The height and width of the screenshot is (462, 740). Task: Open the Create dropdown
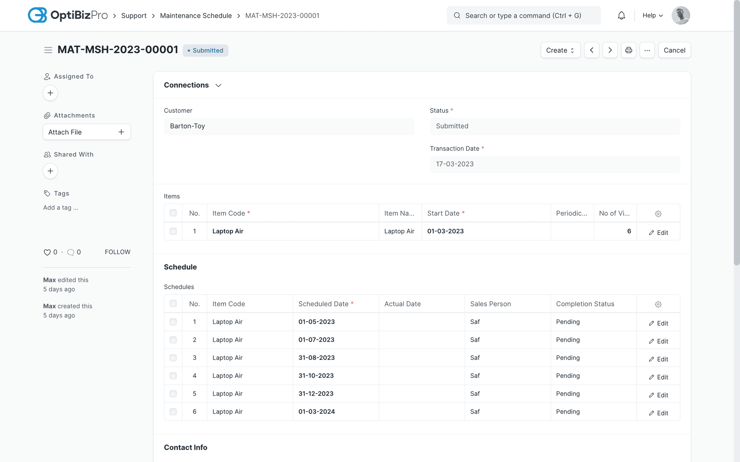click(560, 50)
